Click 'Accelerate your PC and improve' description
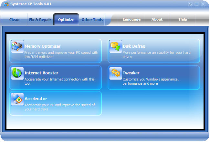Image resolution: width=210 pixels, height=142 pixels. pos(60,107)
